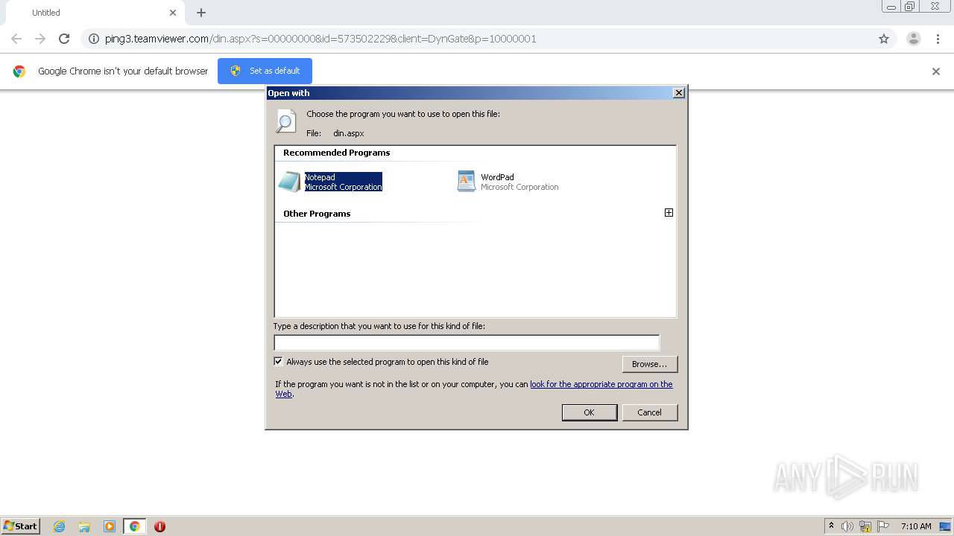
Task: View site information icon in address bar
Action: click(x=93, y=39)
